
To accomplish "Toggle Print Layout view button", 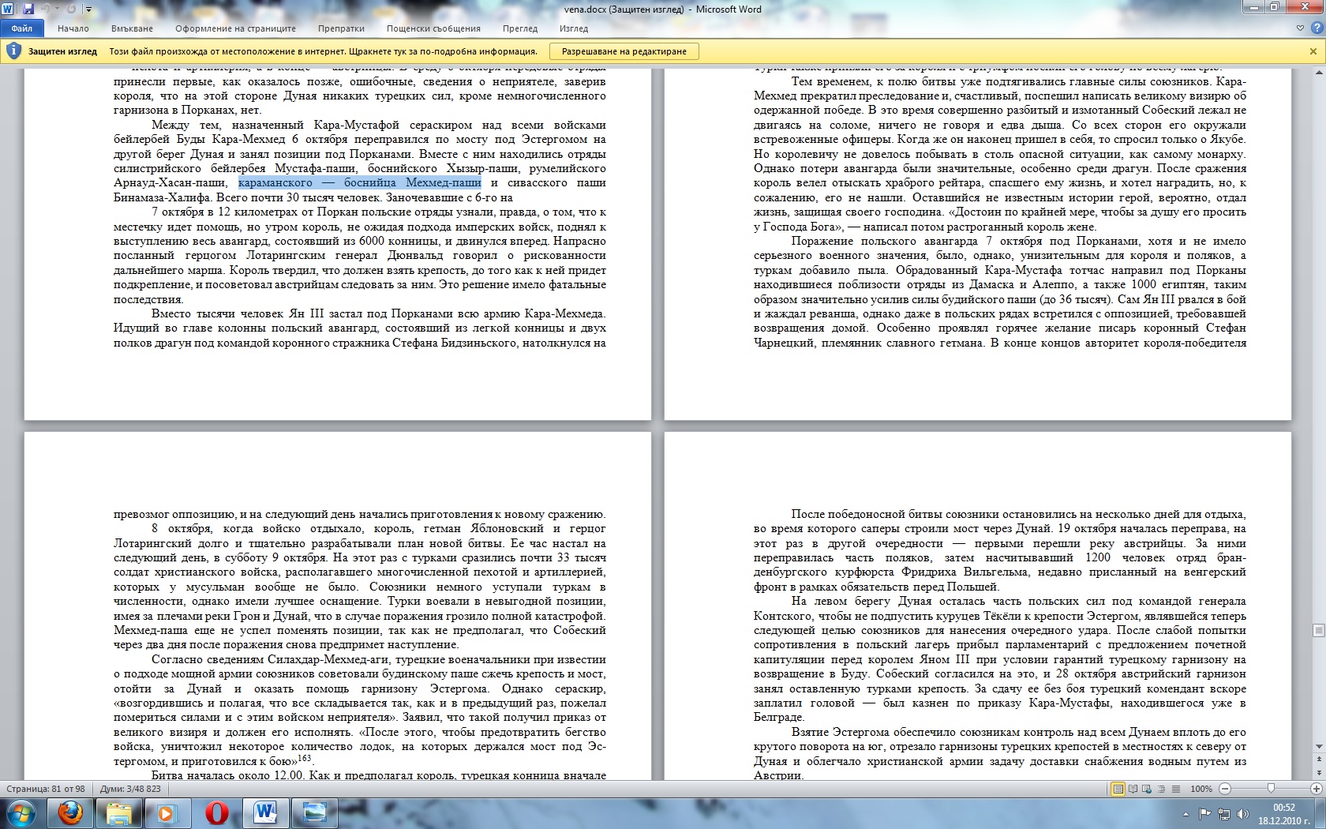I will pyautogui.click(x=1118, y=789).
